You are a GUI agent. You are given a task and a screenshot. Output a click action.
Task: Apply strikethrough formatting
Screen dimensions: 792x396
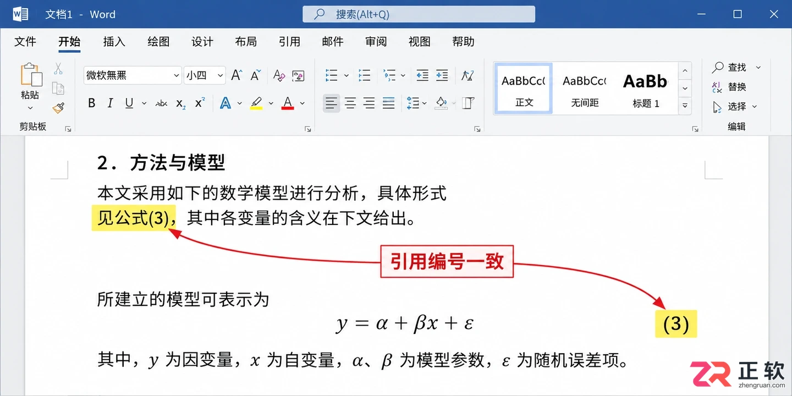tap(161, 103)
